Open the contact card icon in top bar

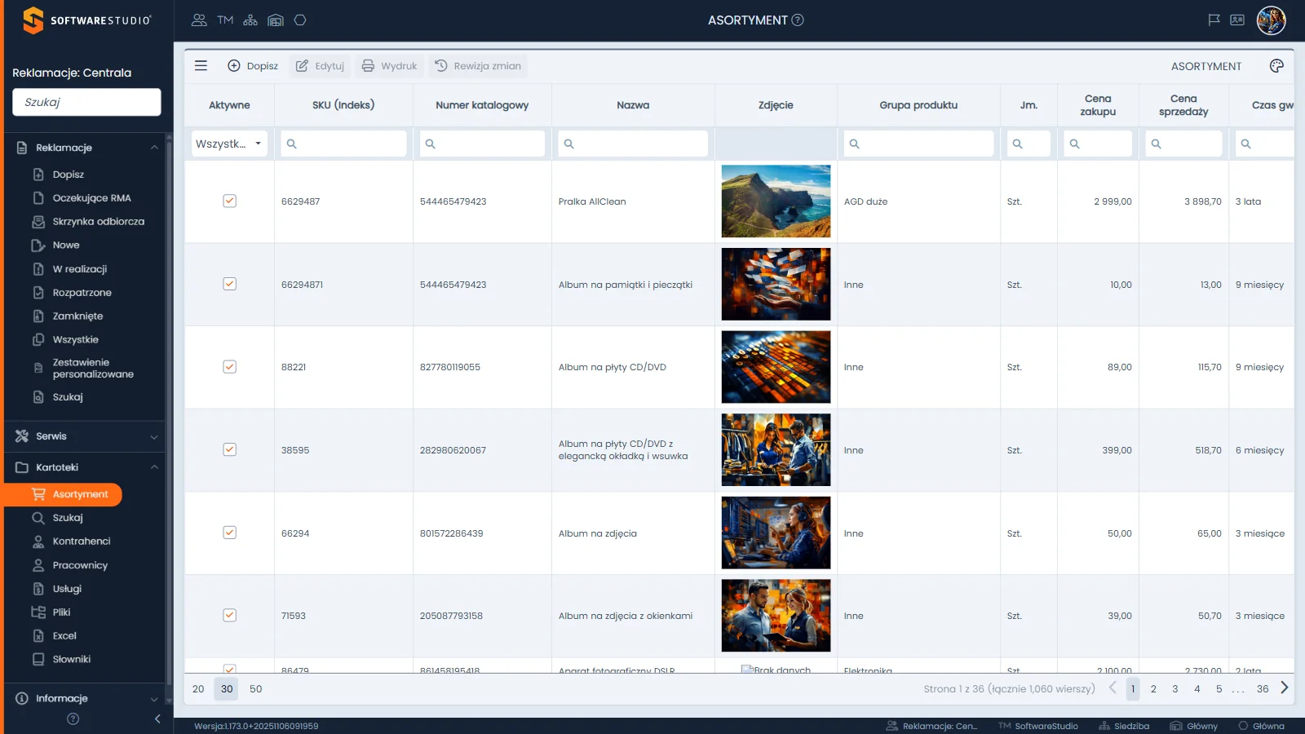click(x=1237, y=20)
